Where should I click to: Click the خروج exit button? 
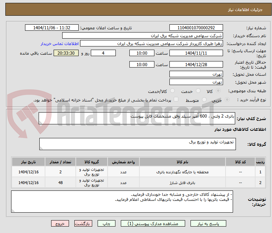pyautogui.click(x=60, y=223)
